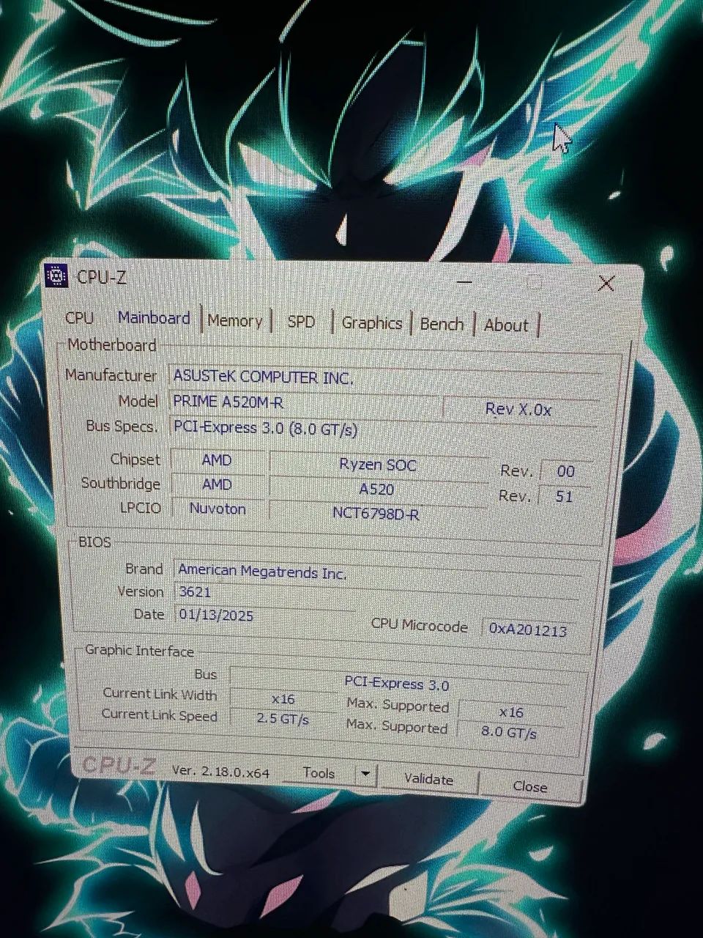Screen dimensions: 703x938
Task: Click the BIOS date 01/13/2025 field
Action: 265,616
